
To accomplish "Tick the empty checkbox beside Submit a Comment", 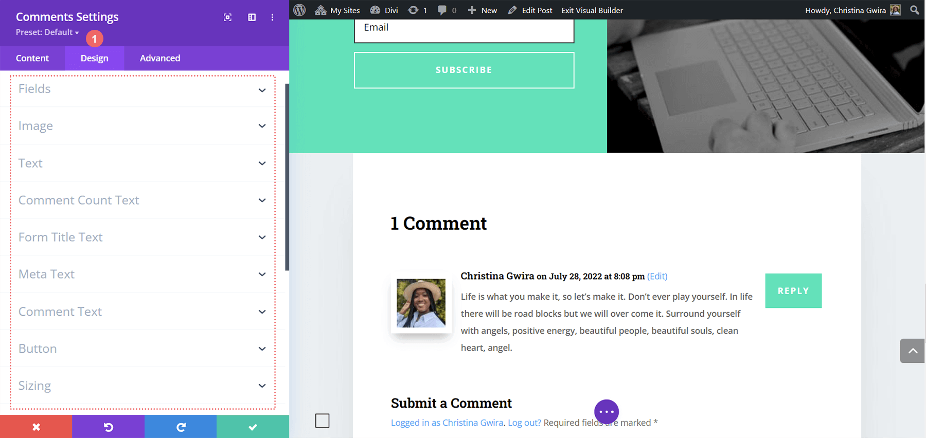I will coord(322,421).
